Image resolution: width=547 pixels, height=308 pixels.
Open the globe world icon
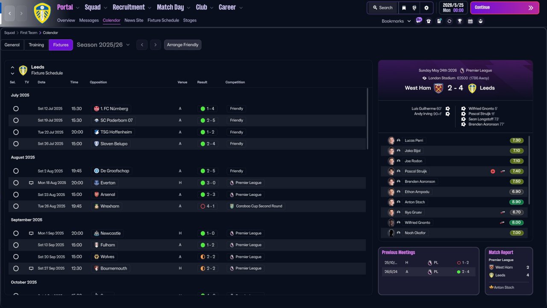pyautogui.click(x=415, y=8)
